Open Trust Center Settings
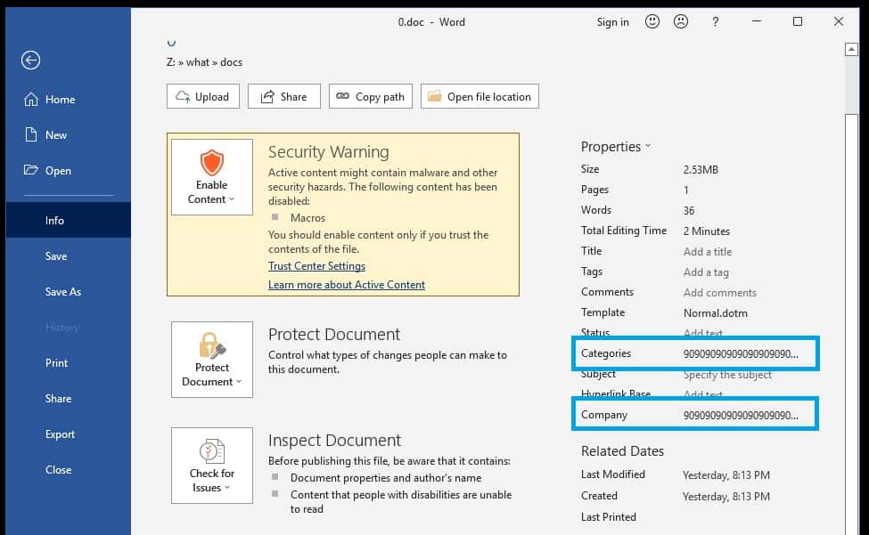Viewport: 869px width, 535px height. click(316, 265)
